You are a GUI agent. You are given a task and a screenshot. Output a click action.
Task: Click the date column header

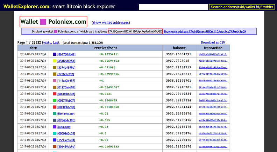click(x=33, y=48)
